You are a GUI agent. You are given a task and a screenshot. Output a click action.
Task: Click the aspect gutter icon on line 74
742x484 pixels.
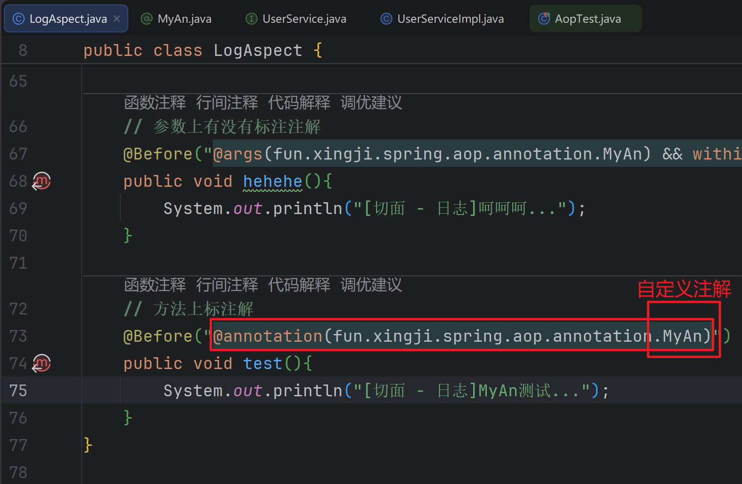point(41,364)
